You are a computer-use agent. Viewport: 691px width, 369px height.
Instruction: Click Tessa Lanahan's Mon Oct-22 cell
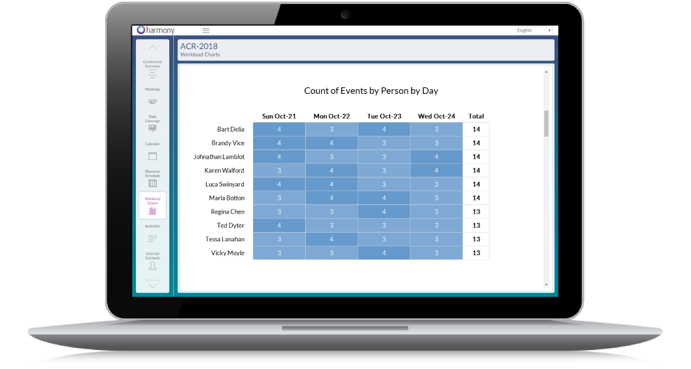coord(332,239)
